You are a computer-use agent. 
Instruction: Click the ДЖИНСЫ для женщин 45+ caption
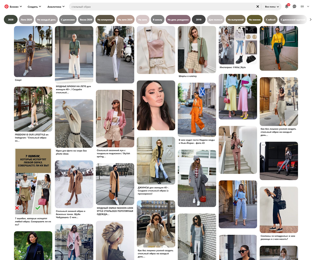[154, 191]
